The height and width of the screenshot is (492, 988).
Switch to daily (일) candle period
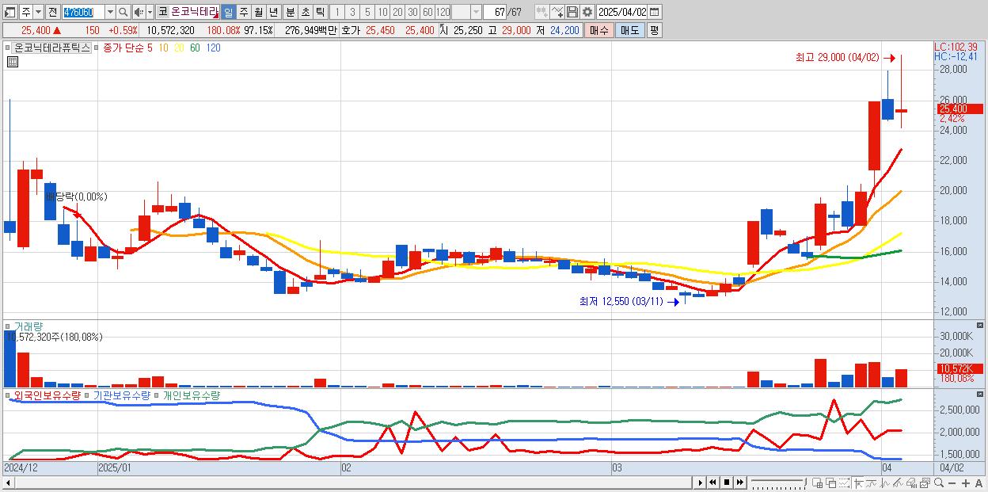click(228, 12)
